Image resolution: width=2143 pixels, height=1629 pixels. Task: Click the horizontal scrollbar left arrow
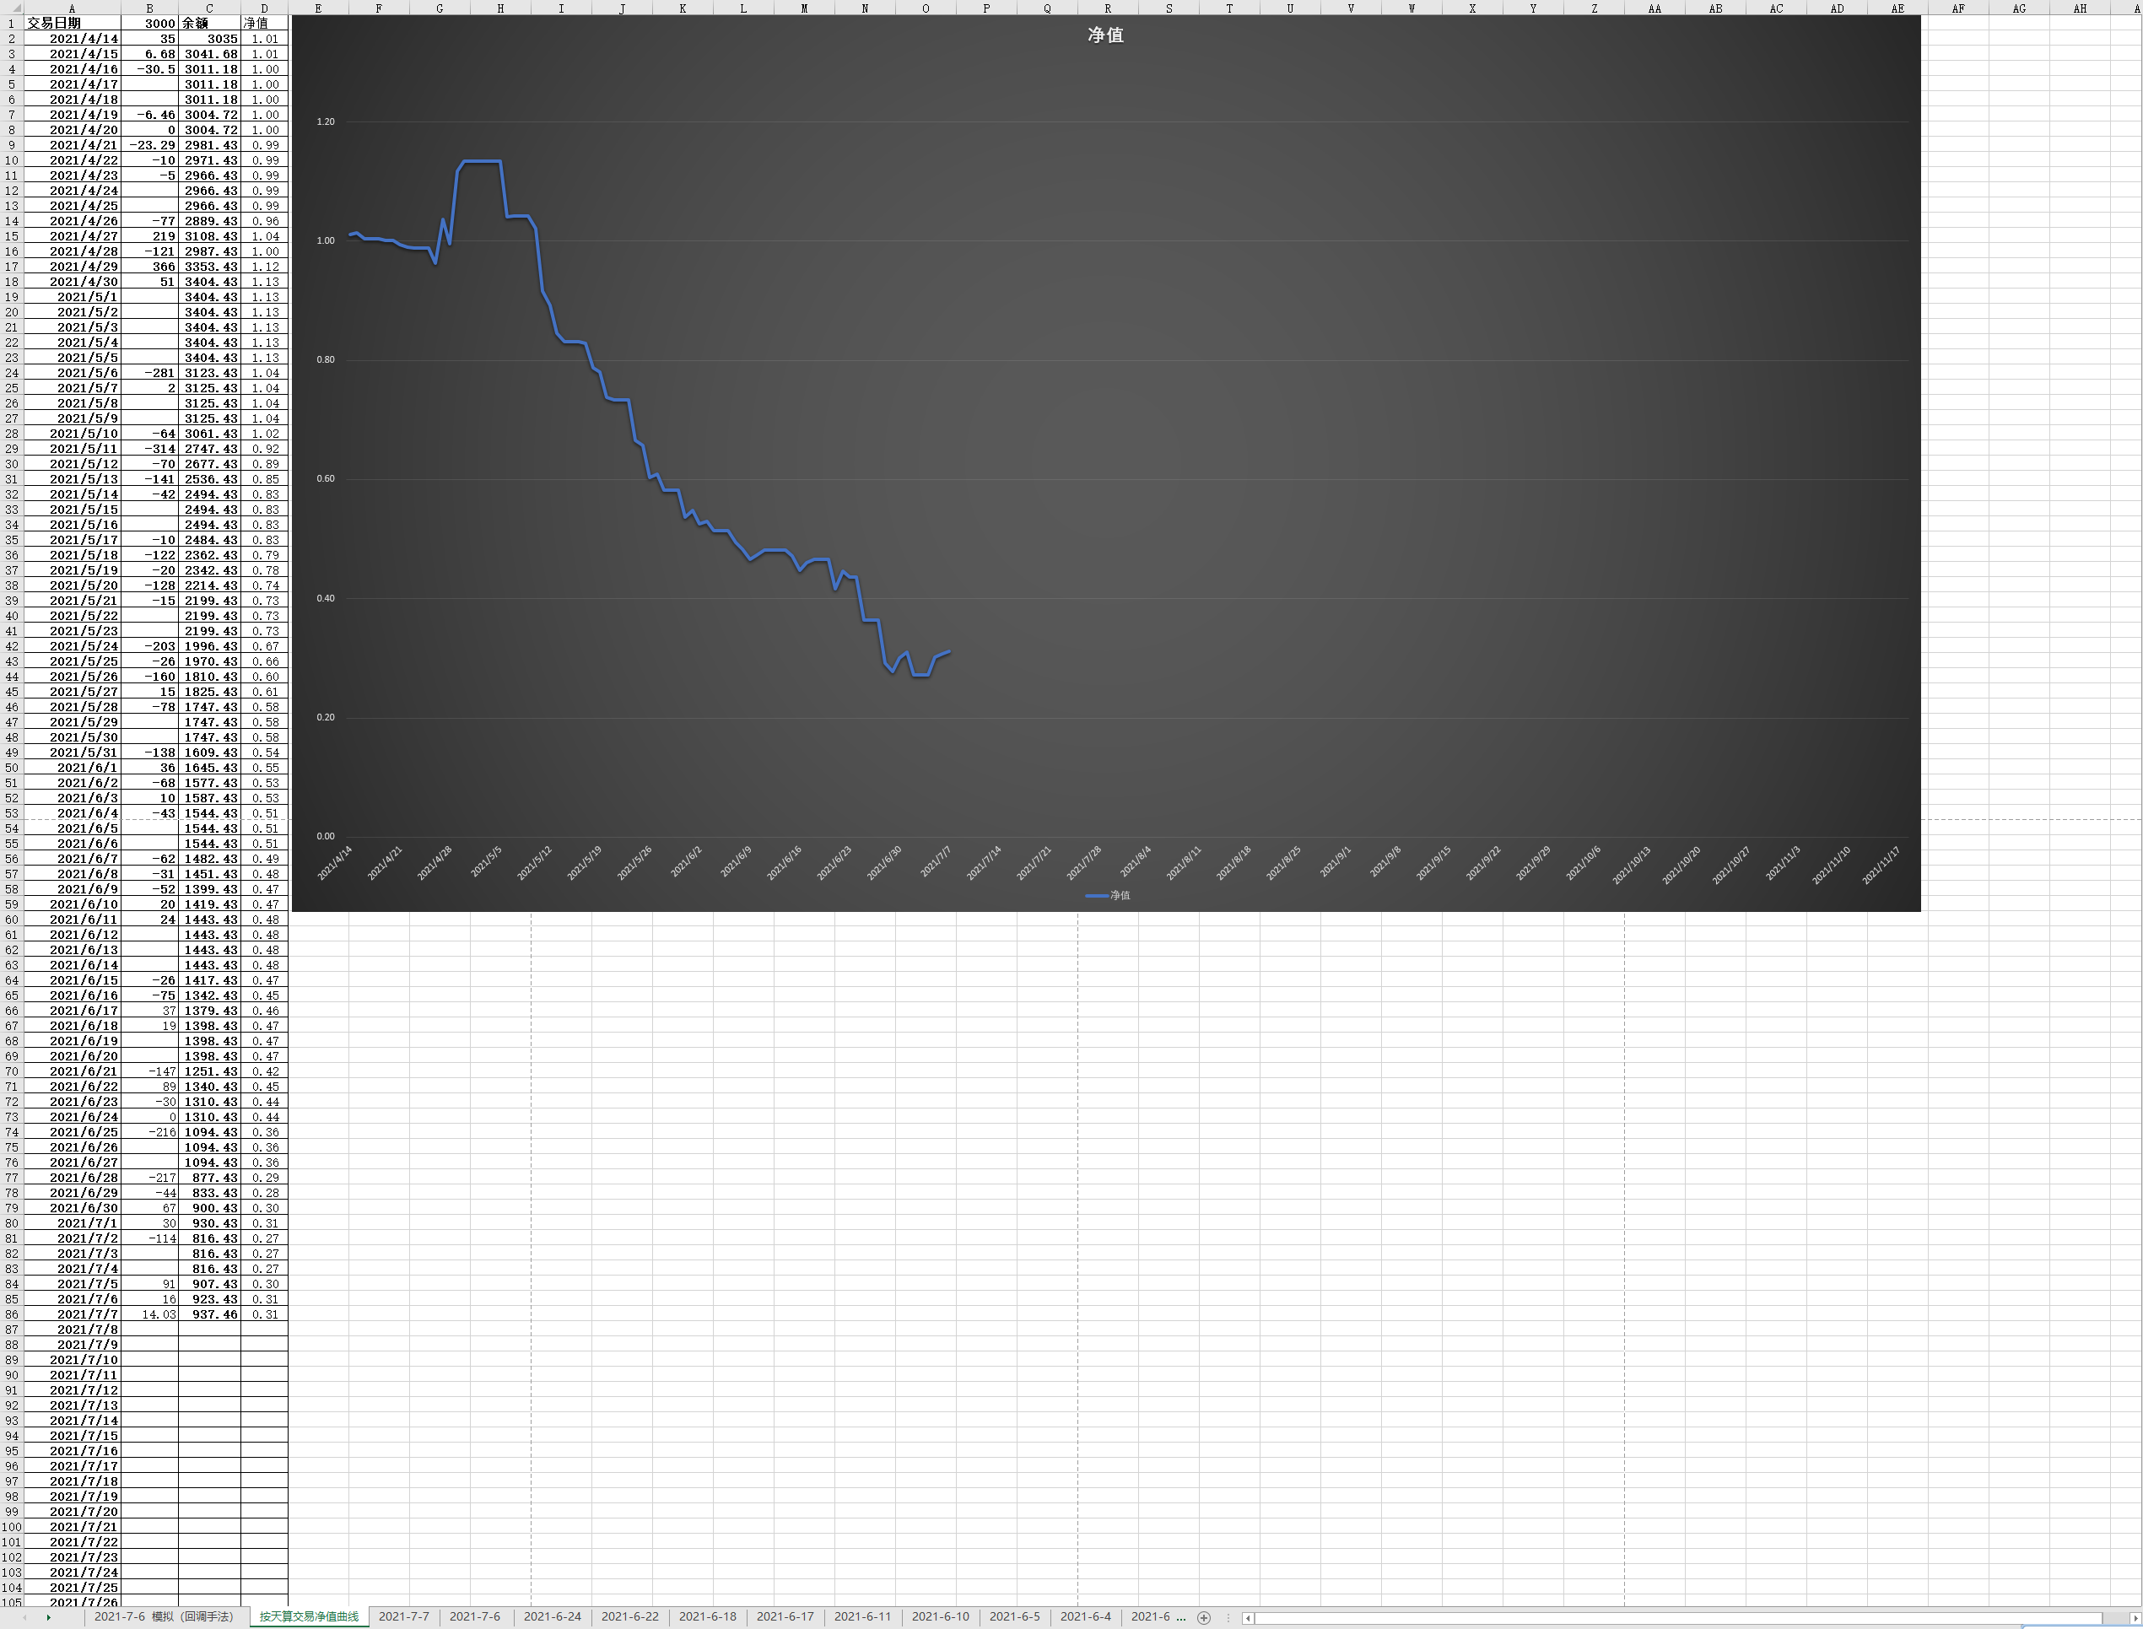click(x=1248, y=1617)
